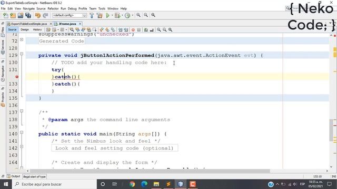Open the Output panel button
337x189 pixels.
pyautogui.click(x=13, y=176)
